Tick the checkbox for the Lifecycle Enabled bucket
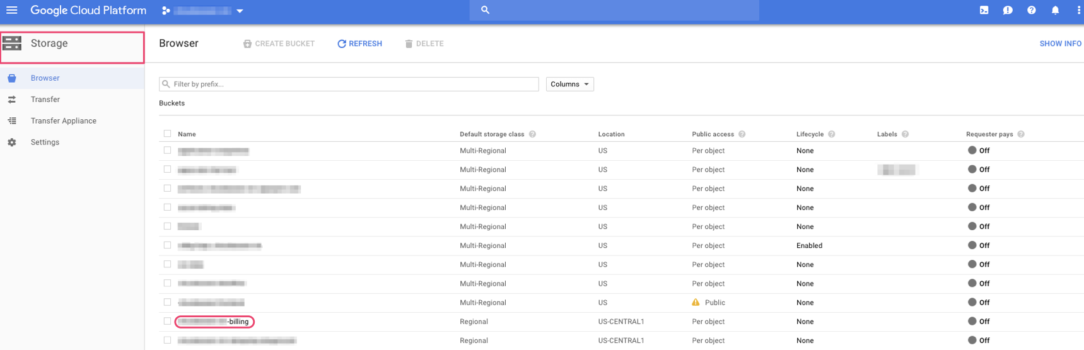The height and width of the screenshot is (350, 1084). coord(167,245)
